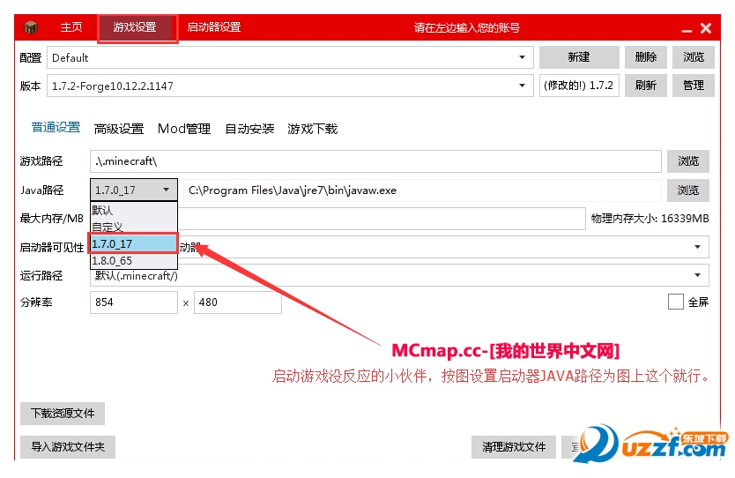Select 1.7.0_17 Java version option

[x=134, y=243]
